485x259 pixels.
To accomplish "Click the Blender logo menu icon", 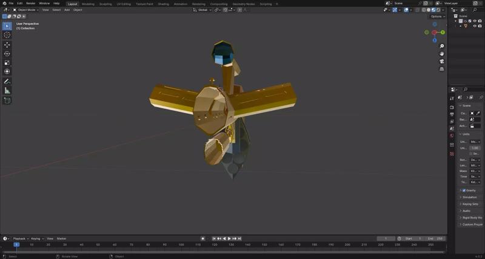I will (x=4, y=4).
